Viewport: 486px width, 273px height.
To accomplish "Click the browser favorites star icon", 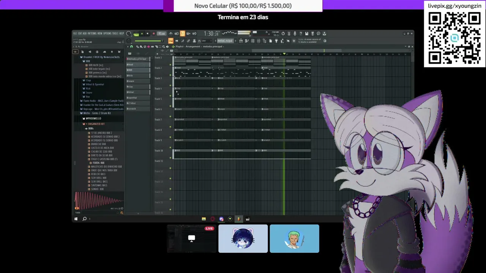I will pos(112,52).
